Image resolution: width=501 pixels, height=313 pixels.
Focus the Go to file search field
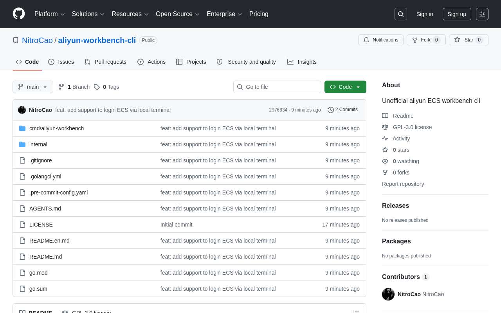[x=277, y=87]
